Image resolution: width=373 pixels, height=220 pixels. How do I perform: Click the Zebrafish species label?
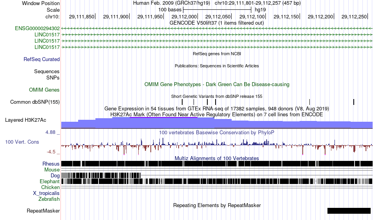point(49,199)
